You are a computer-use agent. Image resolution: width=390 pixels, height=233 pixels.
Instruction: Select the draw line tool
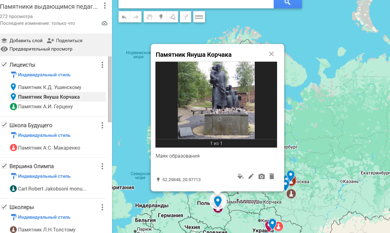(x=173, y=17)
